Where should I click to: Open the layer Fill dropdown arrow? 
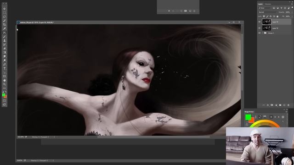[x=292, y=16]
